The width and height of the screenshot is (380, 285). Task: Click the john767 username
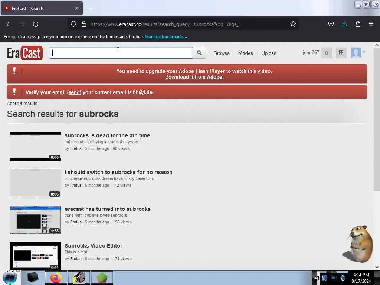tap(311, 53)
